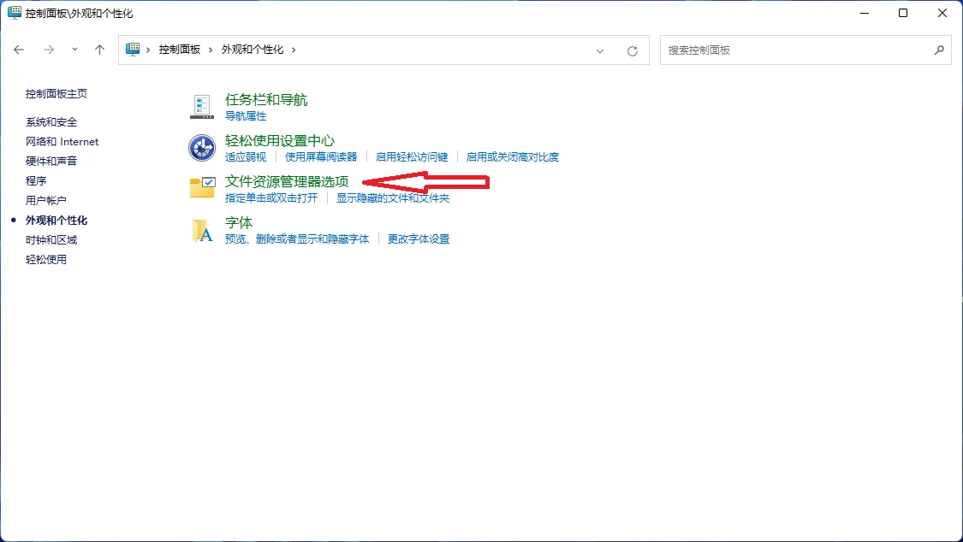
Task: Click the address bar computer icon
Action: (x=133, y=50)
